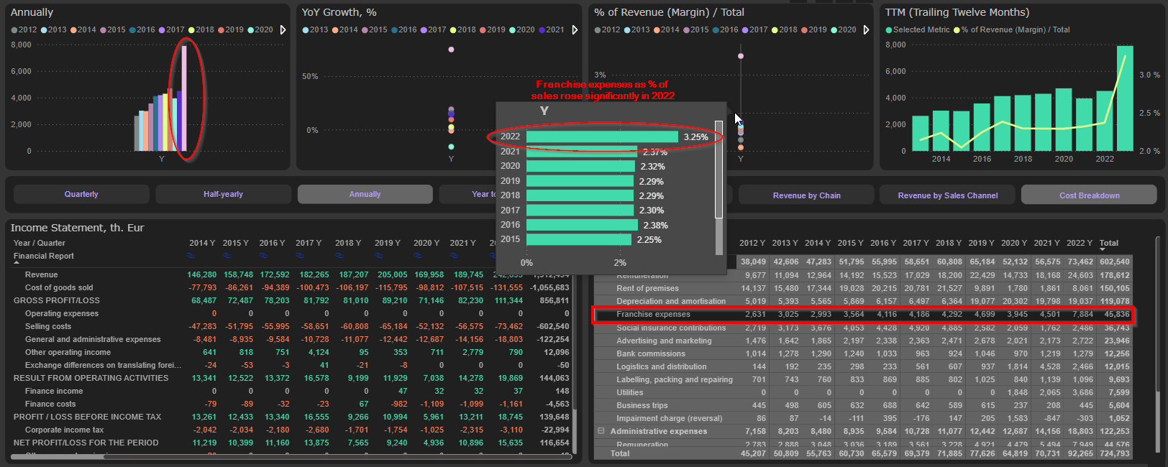Advance YoY Growth legend using right arrow
The height and width of the screenshot is (467, 1168).
[x=575, y=30]
